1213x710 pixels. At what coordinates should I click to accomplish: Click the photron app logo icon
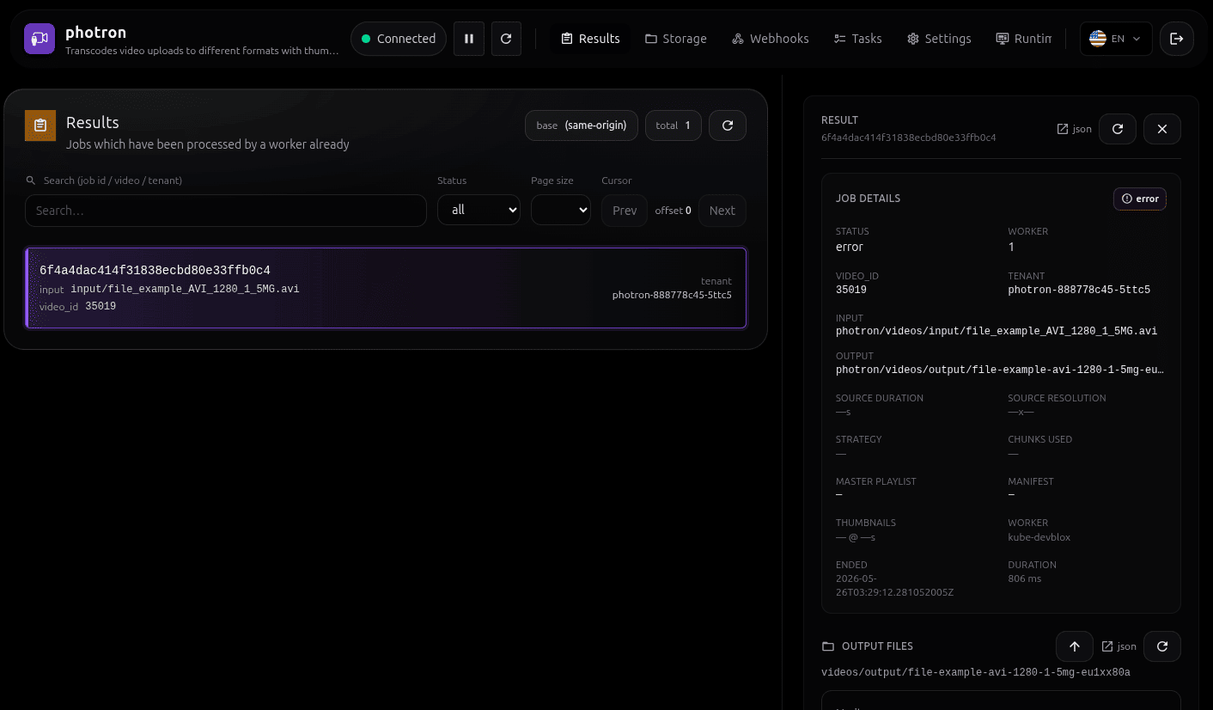(40, 39)
